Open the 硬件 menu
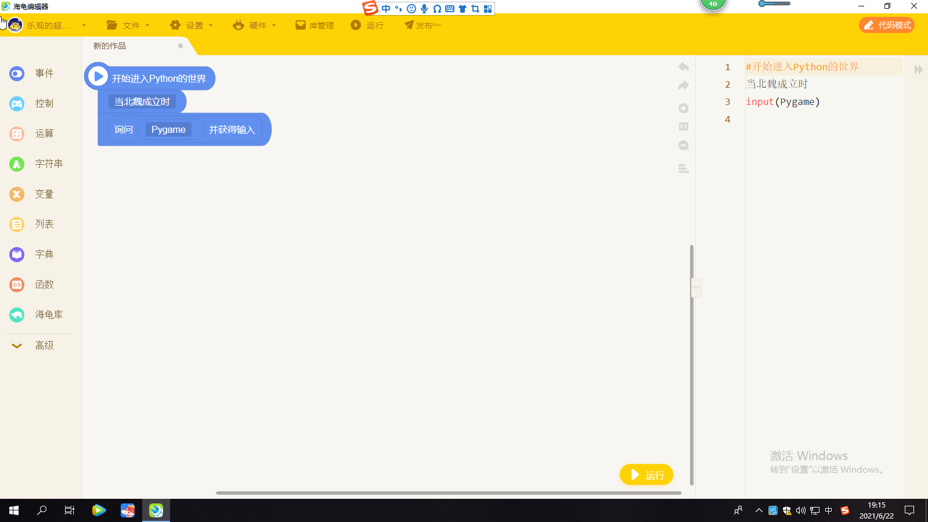This screenshot has height=522, width=928. (255, 26)
